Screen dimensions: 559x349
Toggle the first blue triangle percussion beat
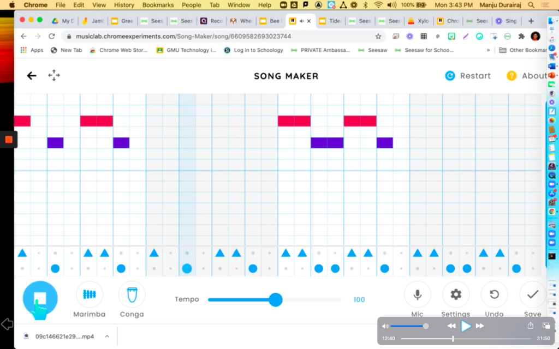[22, 253]
